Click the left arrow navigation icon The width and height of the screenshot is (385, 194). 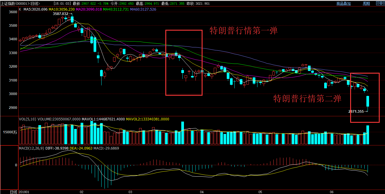click(x=378, y=3)
